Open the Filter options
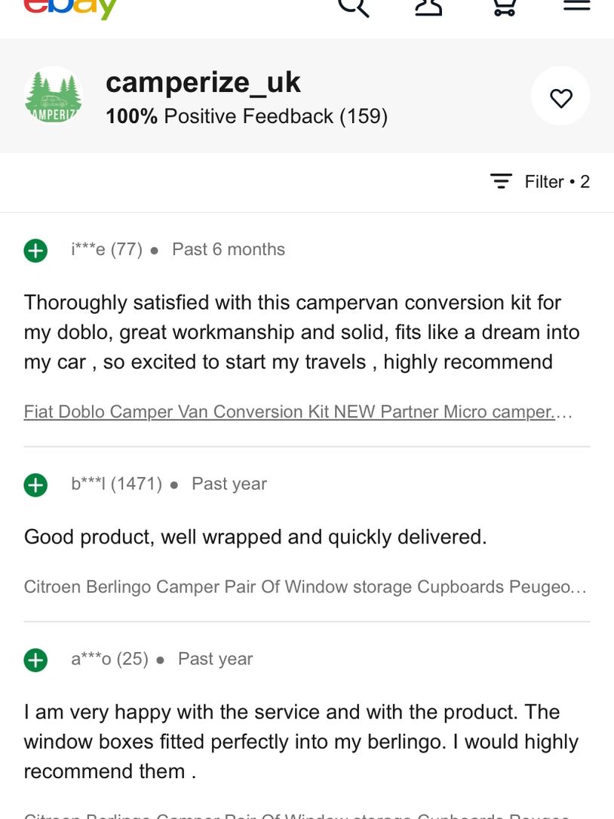The height and width of the screenshot is (819, 614). click(540, 182)
